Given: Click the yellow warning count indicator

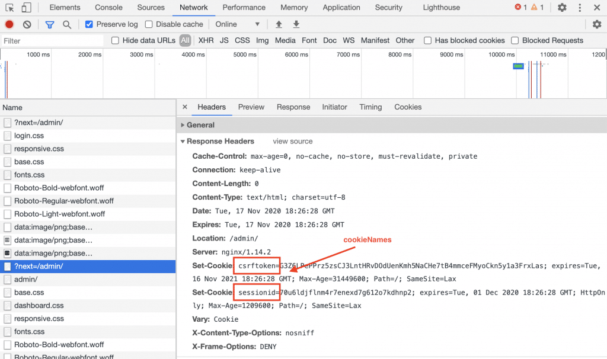Looking at the screenshot, I should (537, 7).
